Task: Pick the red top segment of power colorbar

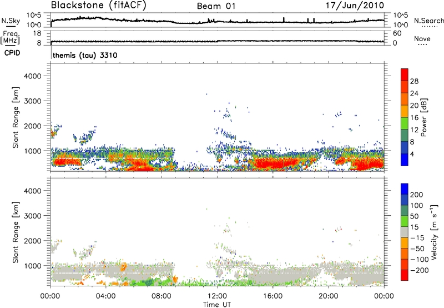Action: coord(405,74)
